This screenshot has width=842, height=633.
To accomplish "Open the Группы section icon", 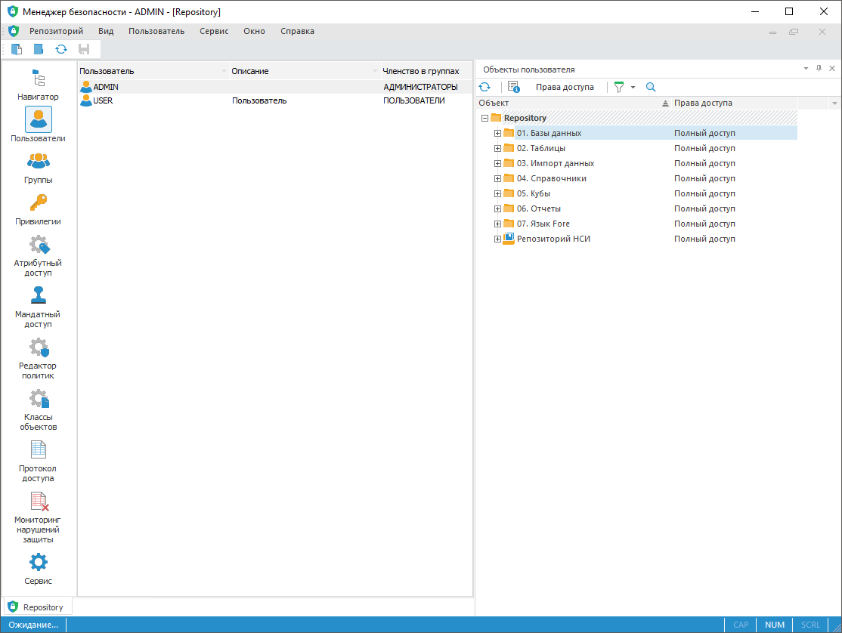I will pos(38,160).
